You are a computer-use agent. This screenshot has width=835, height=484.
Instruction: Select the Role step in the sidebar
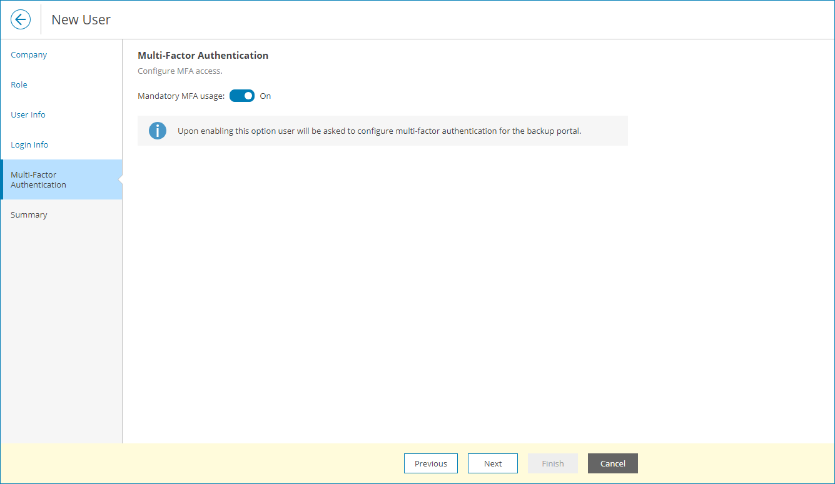(19, 84)
